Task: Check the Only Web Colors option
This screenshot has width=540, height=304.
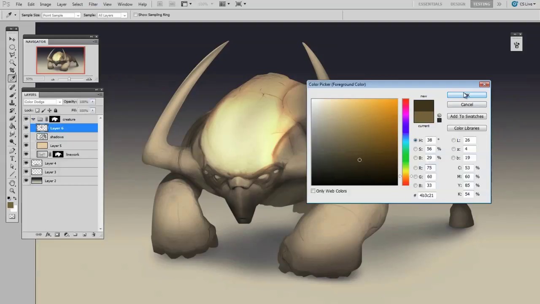Action: (x=313, y=191)
